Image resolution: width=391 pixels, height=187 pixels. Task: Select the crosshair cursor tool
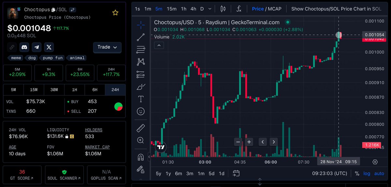pos(141,24)
